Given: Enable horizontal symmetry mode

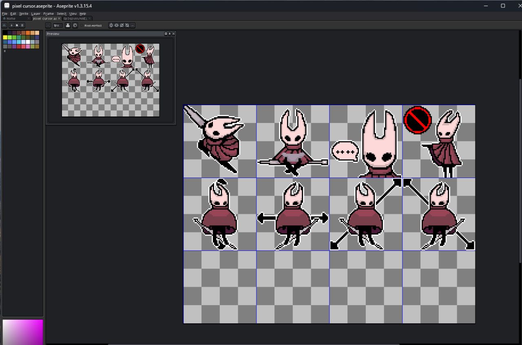Looking at the screenshot, I should [111, 25].
